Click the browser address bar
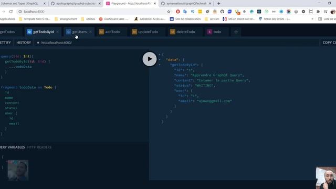The height and width of the screenshot is (189, 336). click(92, 12)
